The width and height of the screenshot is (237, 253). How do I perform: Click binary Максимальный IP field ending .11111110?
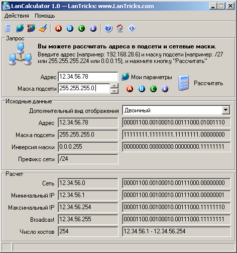176,207
